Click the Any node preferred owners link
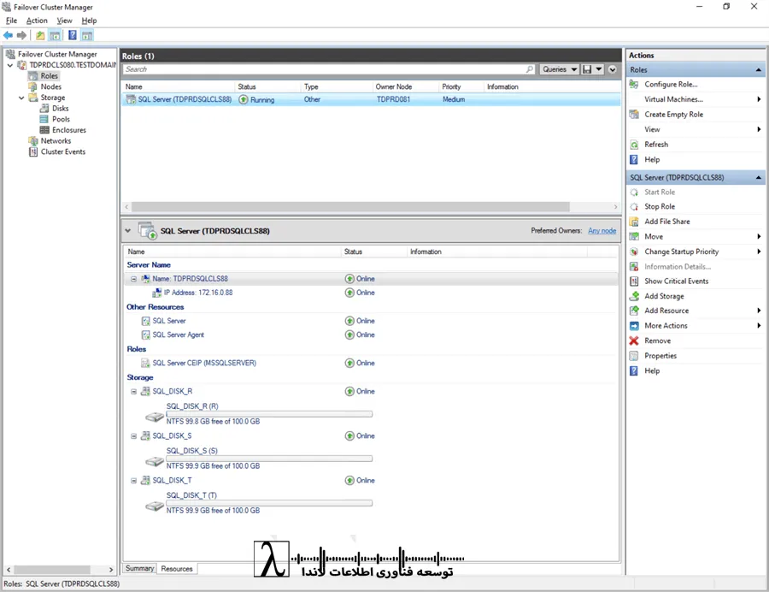The height and width of the screenshot is (592, 769). (x=602, y=231)
